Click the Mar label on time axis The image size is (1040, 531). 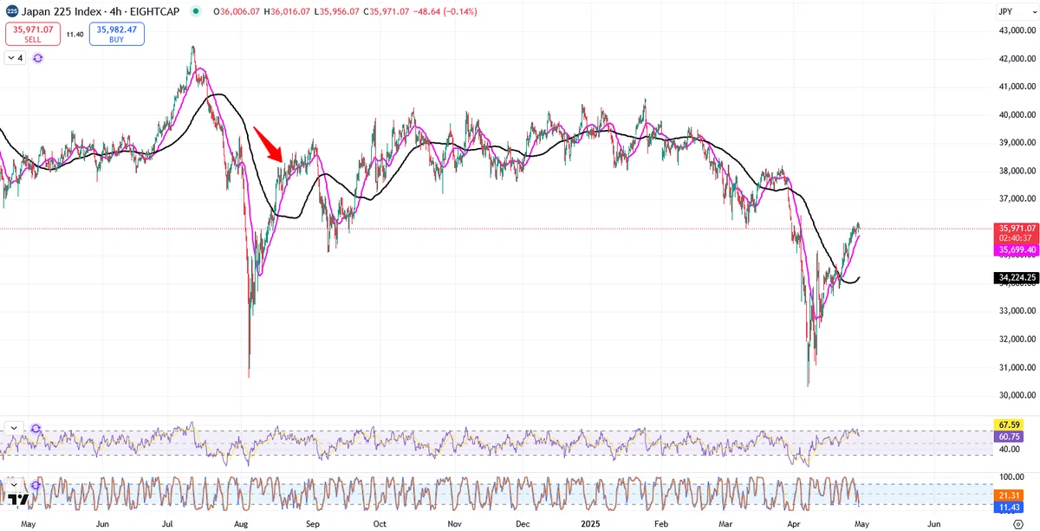(x=726, y=524)
